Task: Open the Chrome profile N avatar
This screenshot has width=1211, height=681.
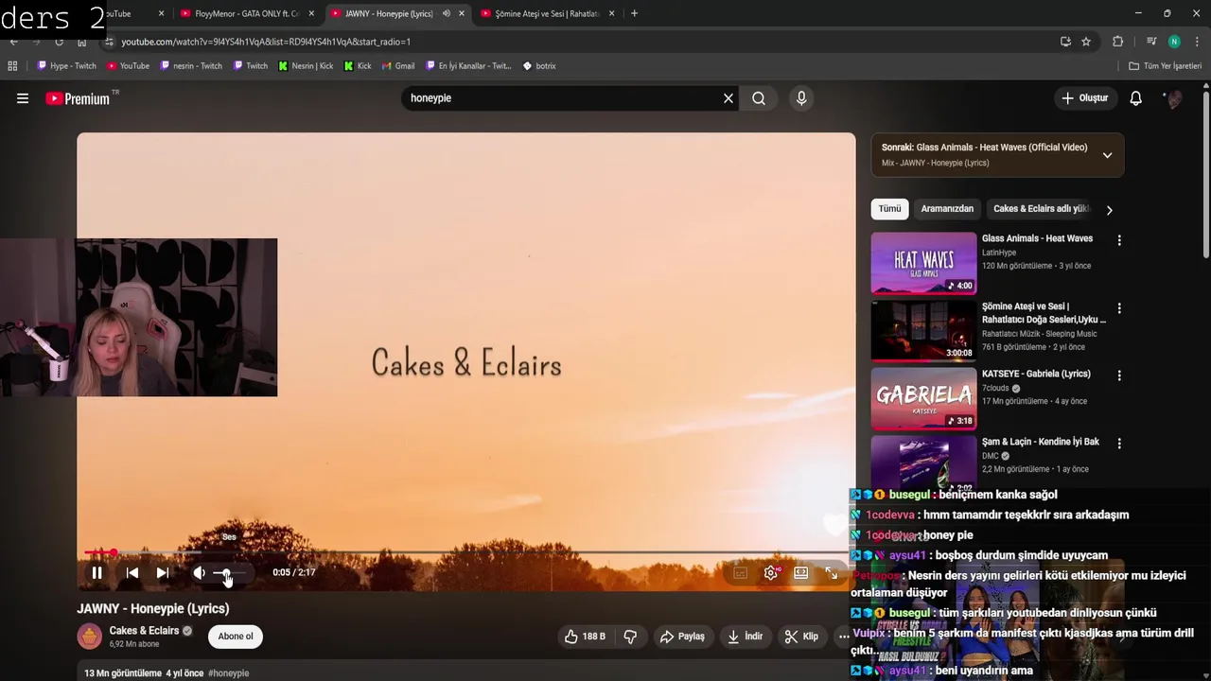Action: (1174, 42)
